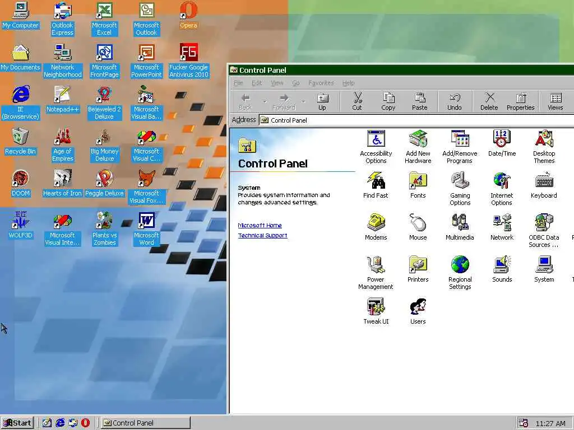Select the Users icon
The width and height of the screenshot is (574, 430).
pos(418,311)
